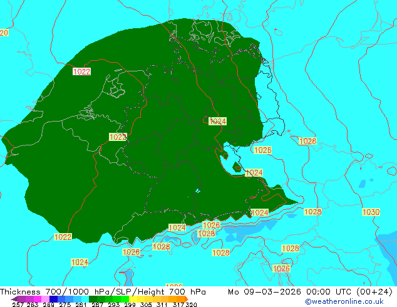
Task: Click the legend value 299
Action: click(x=130, y=304)
